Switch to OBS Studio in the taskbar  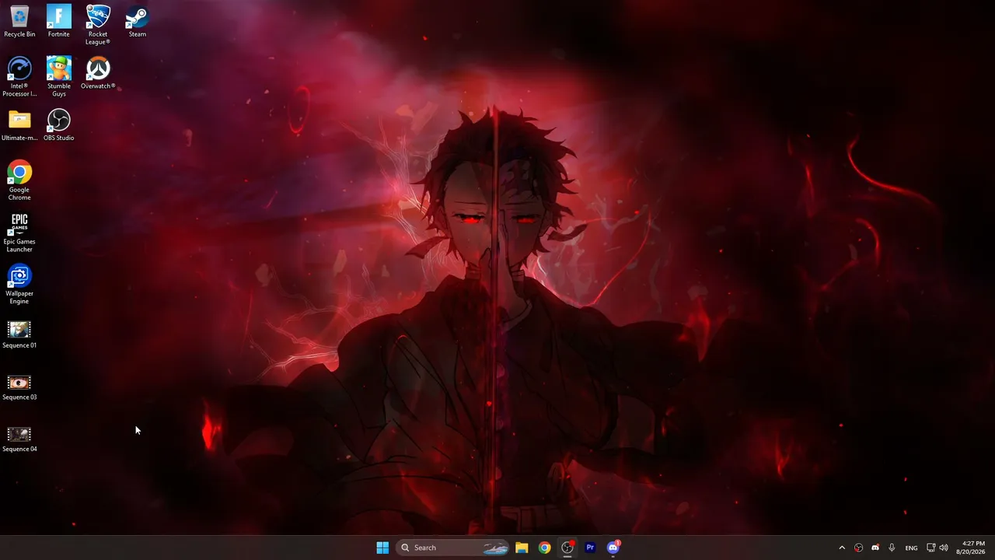[567, 548]
